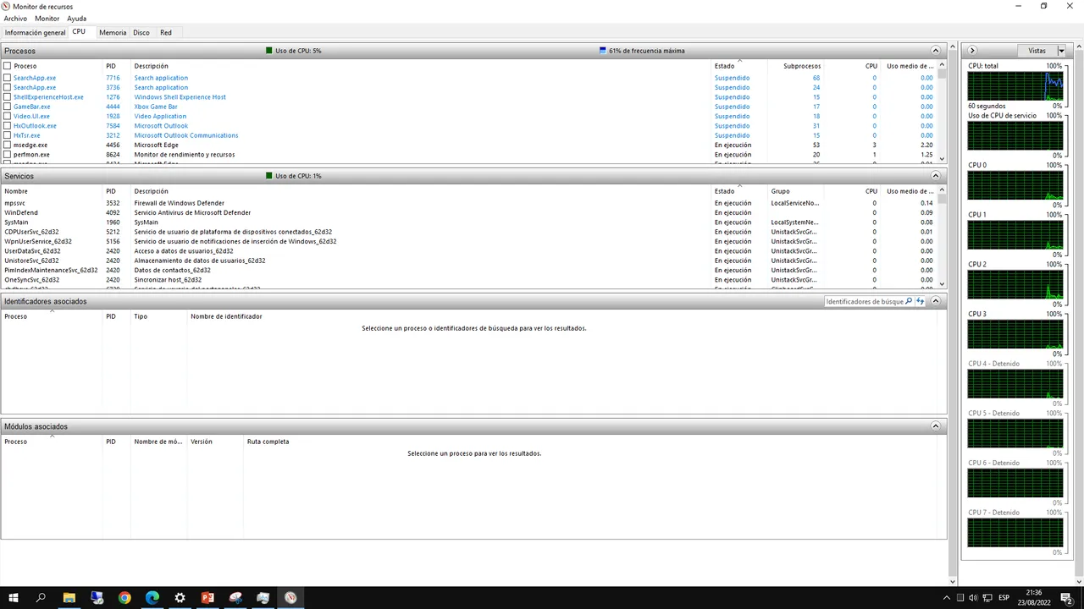Collapse the graph pane with the arrow button
This screenshot has width=1084, height=609.
coord(972,51)
